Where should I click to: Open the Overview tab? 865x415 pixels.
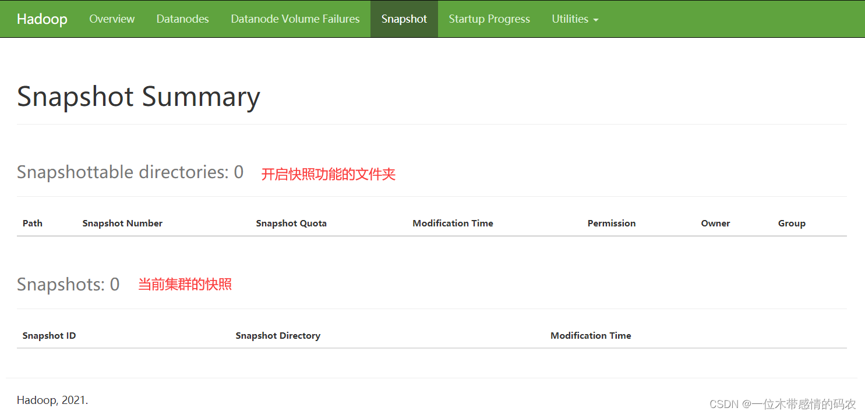[x=112, y=19]
